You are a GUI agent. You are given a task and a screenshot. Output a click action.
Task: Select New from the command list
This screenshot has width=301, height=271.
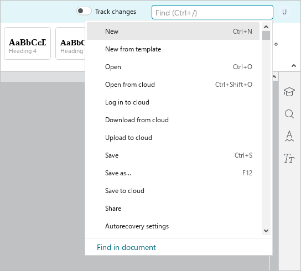(173, 31)
